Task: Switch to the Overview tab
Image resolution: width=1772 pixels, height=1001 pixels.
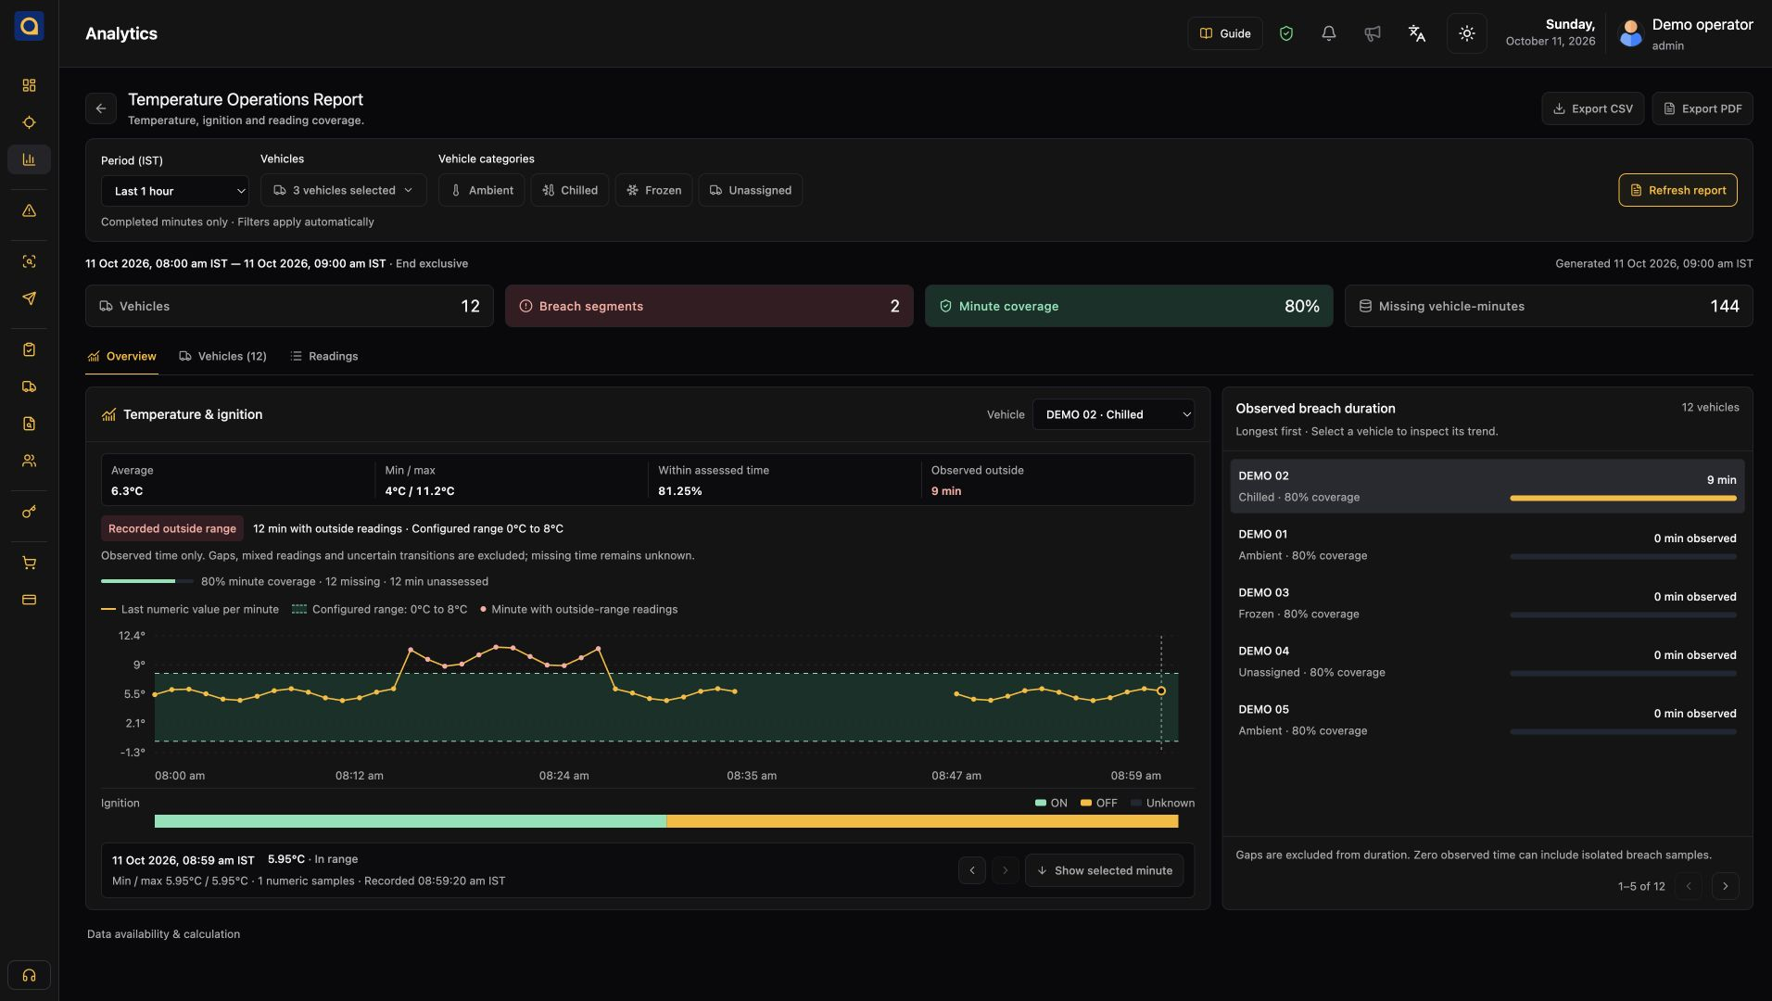Action: pos(121,357)
